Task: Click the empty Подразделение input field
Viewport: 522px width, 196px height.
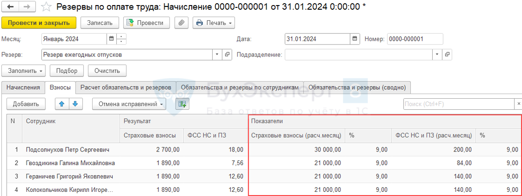Action: tap(358, 55)
